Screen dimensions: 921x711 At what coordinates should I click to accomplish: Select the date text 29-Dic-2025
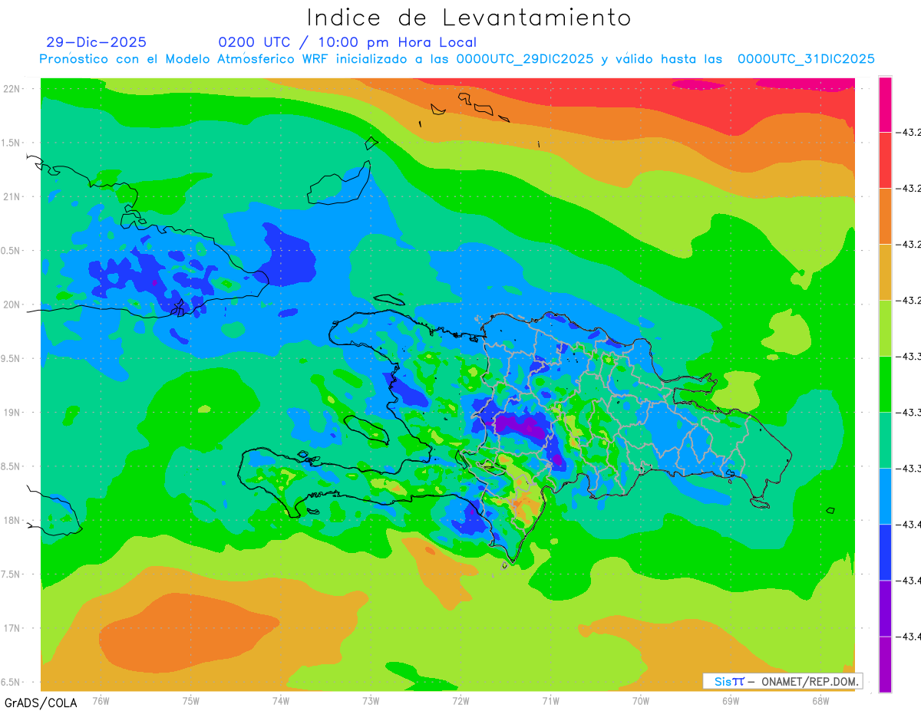[97, 42]
